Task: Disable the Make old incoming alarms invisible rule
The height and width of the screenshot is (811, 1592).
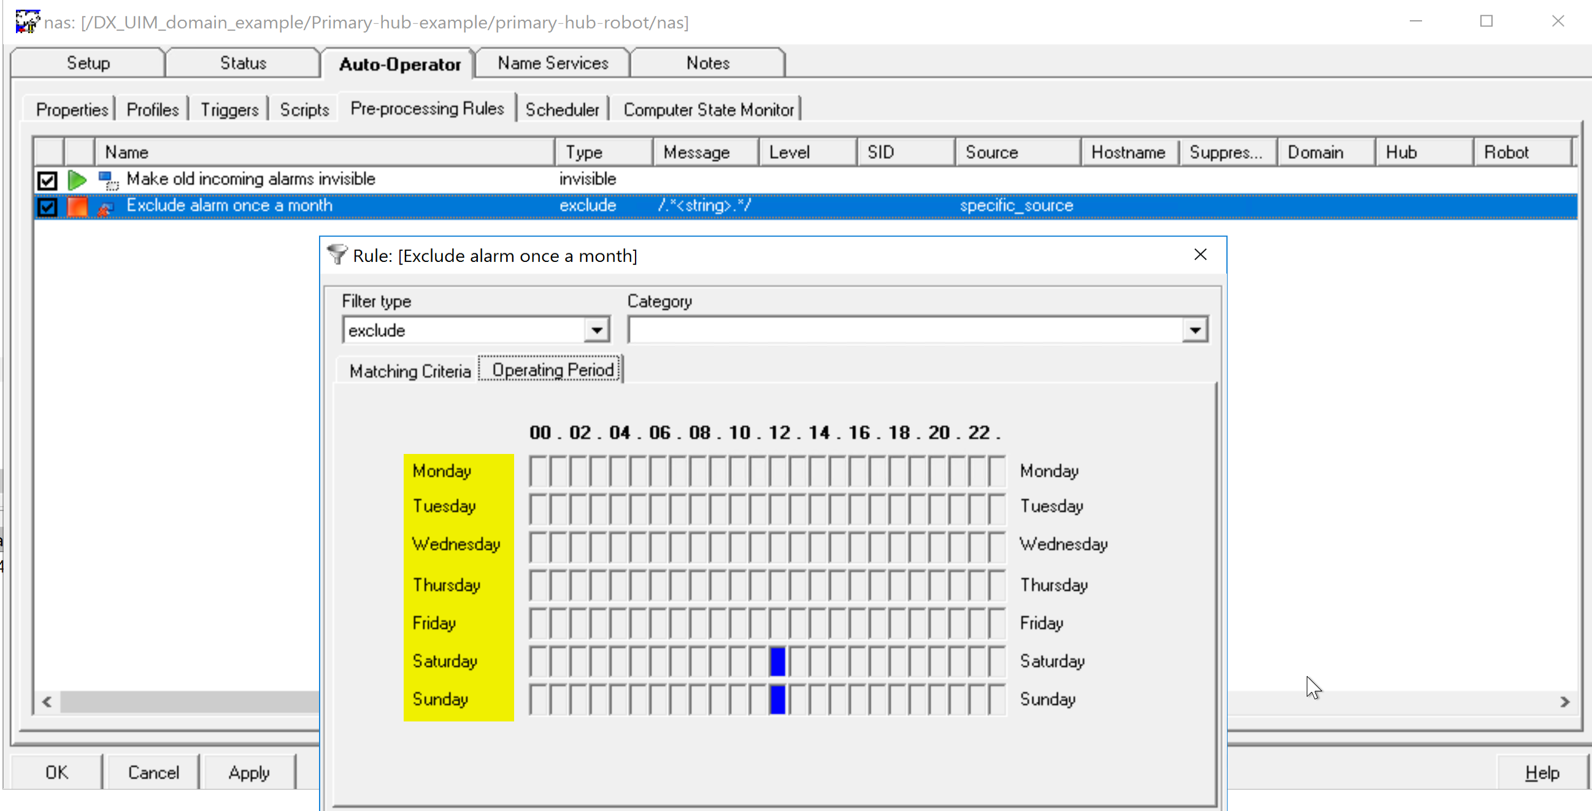Action: click(x=47, y=180)
